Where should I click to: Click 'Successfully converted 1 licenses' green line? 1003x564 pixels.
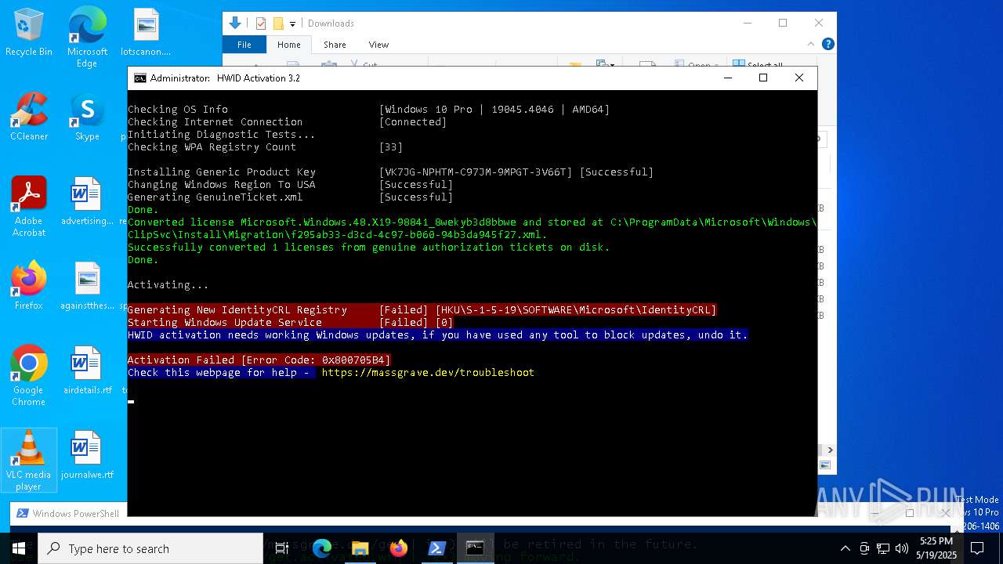(369, 247)
